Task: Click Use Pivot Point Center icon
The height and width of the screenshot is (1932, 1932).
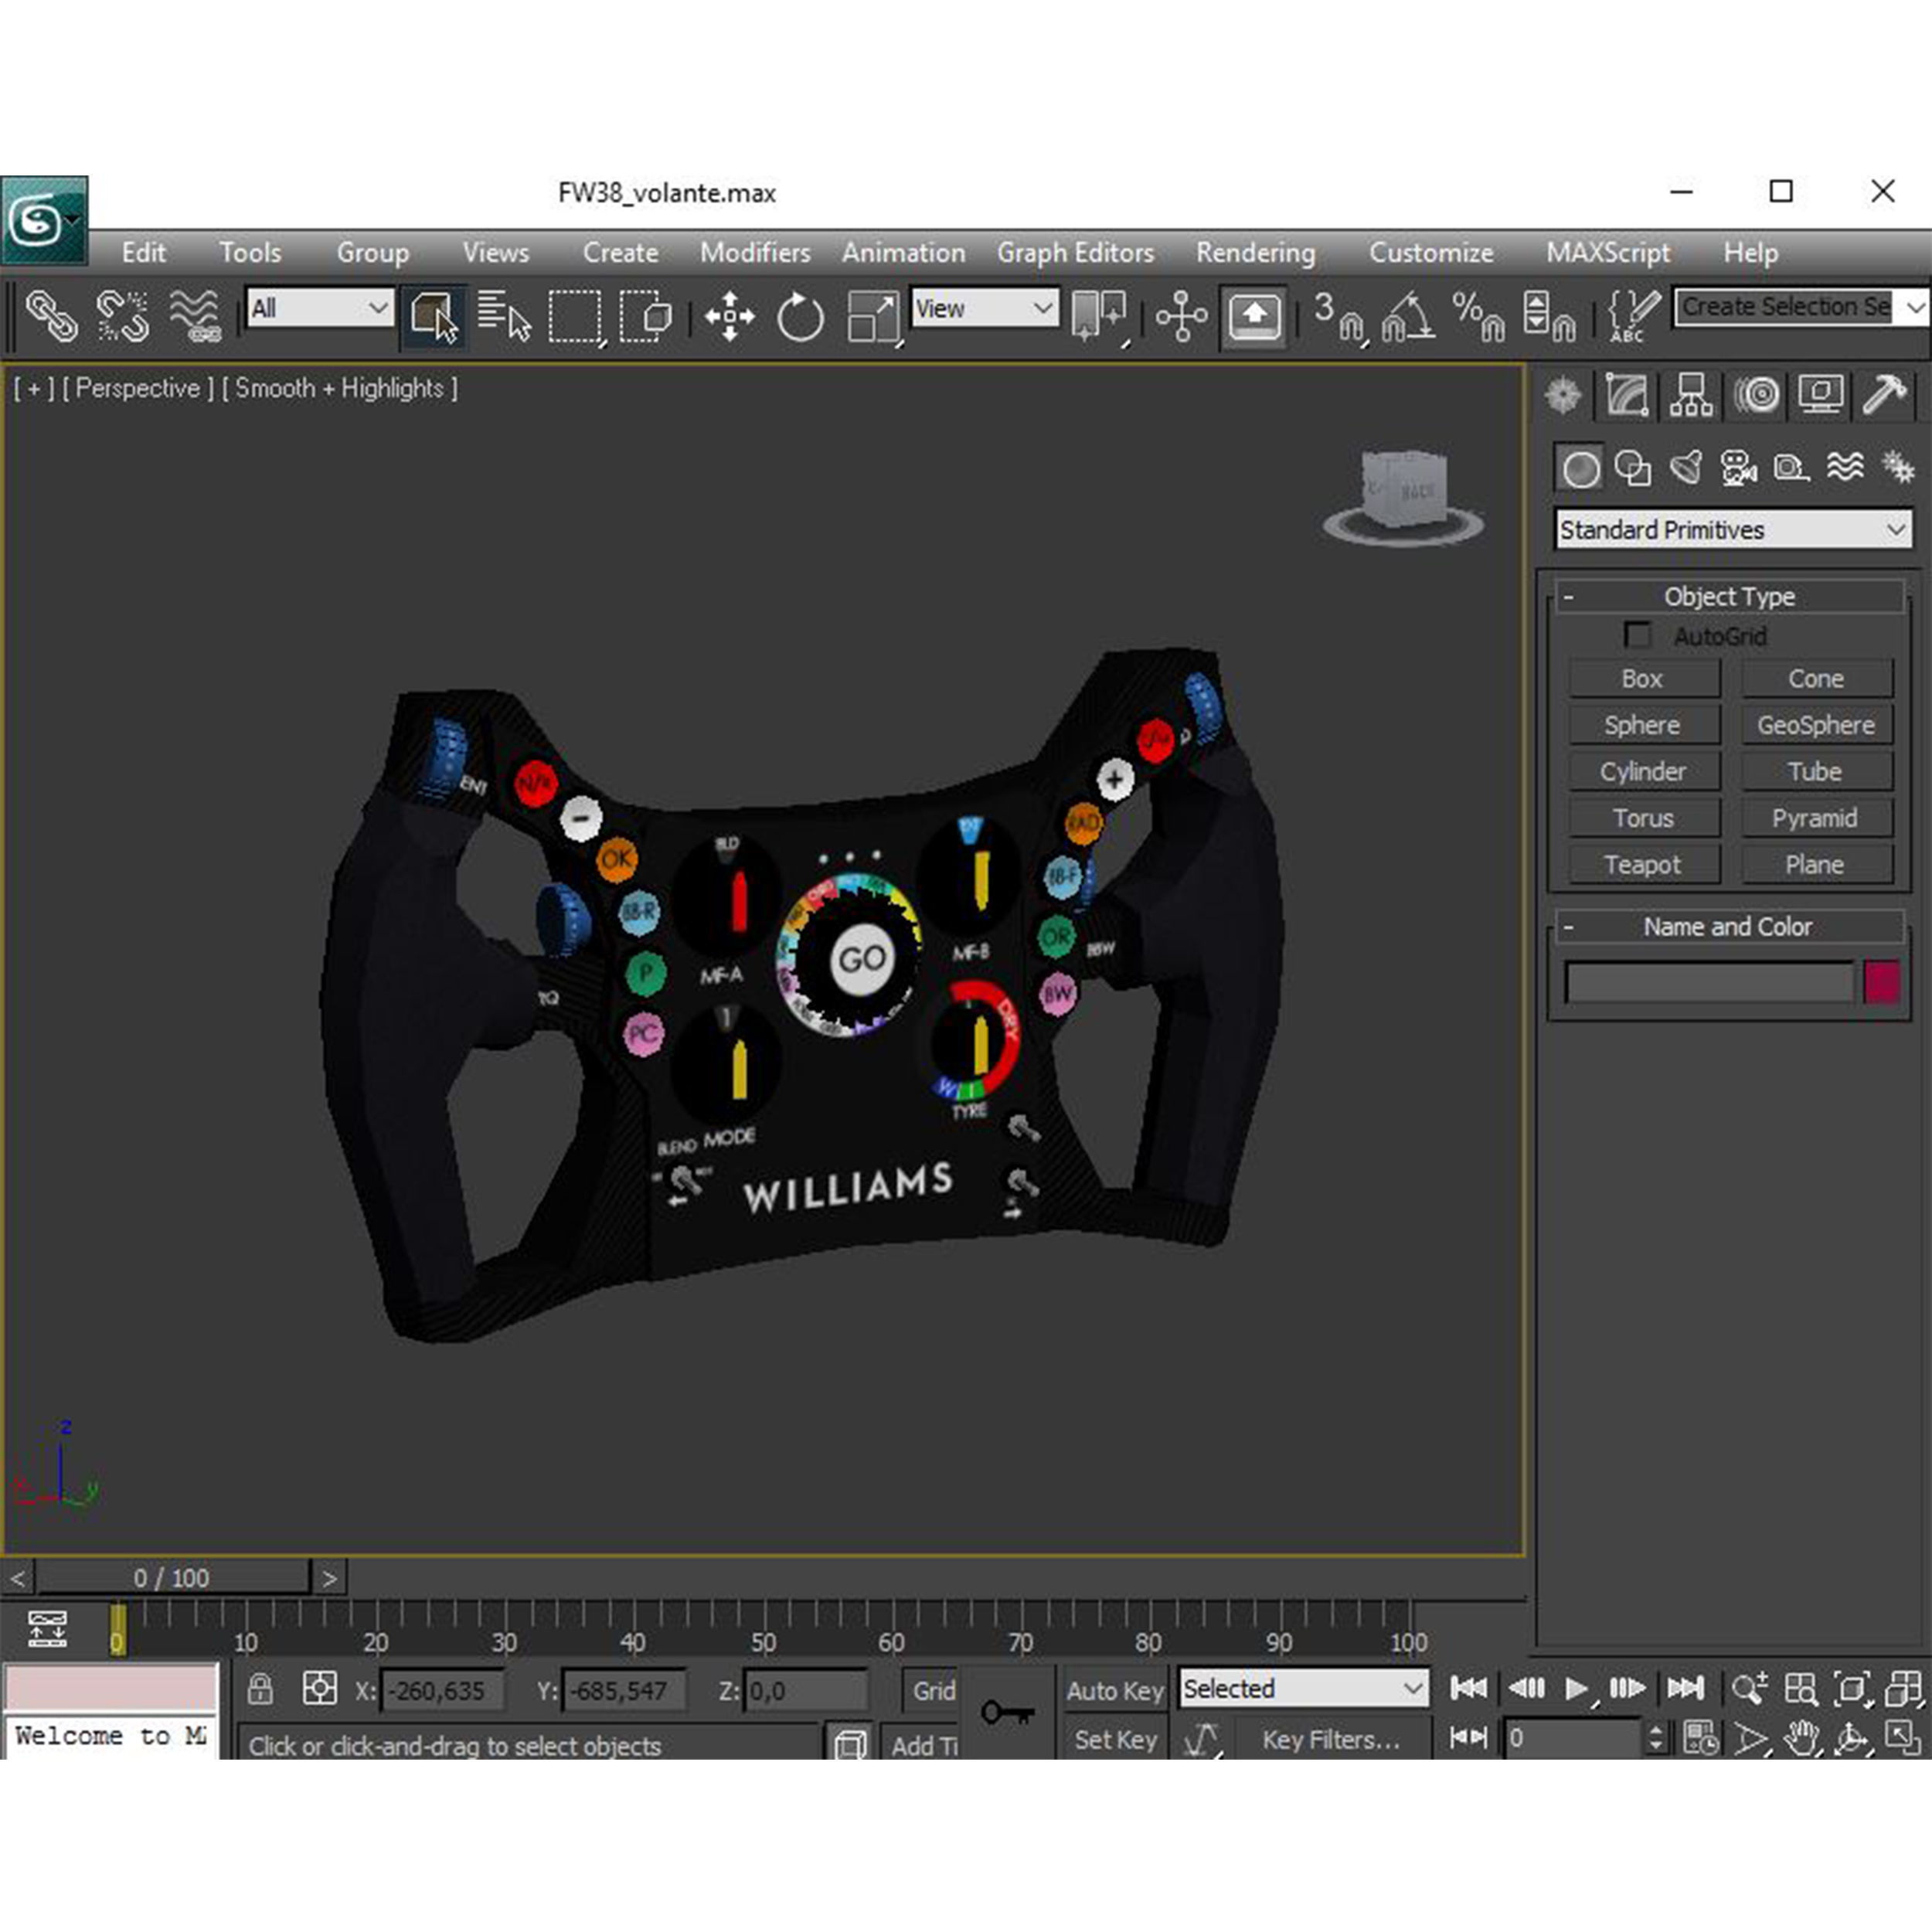Action: point(1099,316)
